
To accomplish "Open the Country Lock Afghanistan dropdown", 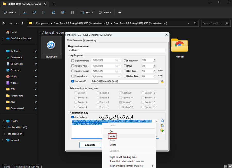I will [119, 76].
